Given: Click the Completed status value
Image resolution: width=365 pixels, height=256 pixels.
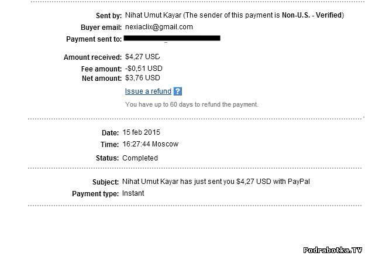Looking at the screenshot, I should [x=140, y=158].
